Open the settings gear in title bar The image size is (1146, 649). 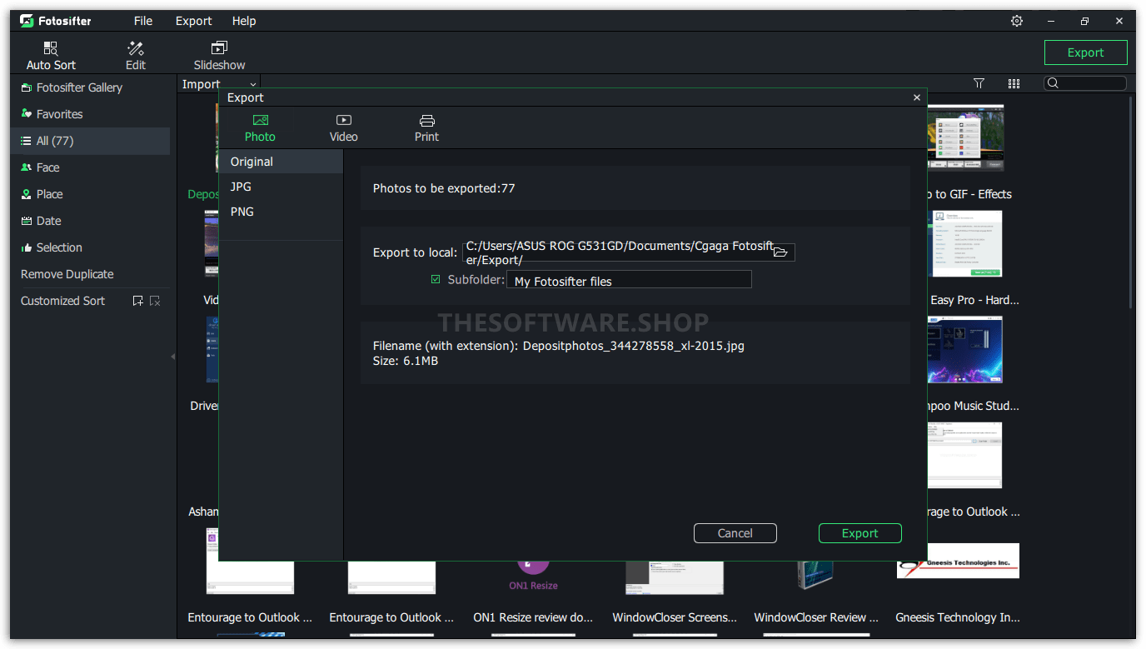(x=1017, y=21)
